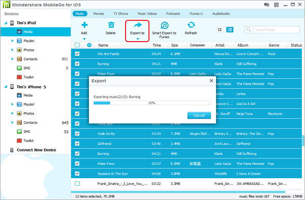305x200 pixels.
Task: Switch to TV Shows tab
Action: click(121, 14)
